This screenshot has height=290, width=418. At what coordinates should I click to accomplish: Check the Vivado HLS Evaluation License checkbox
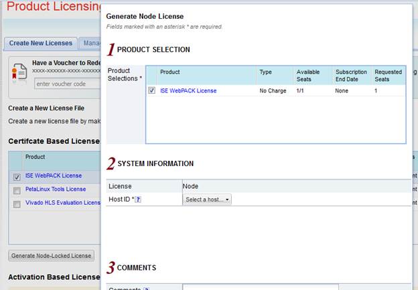(17, 204)
